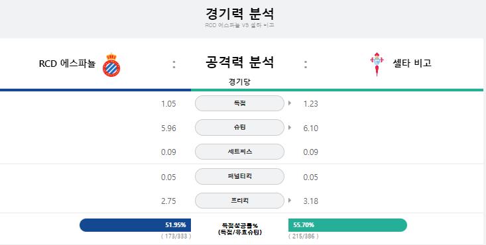Click Espanyol's 1.05 goals value

pyautogui.click(x=168, y=104)
